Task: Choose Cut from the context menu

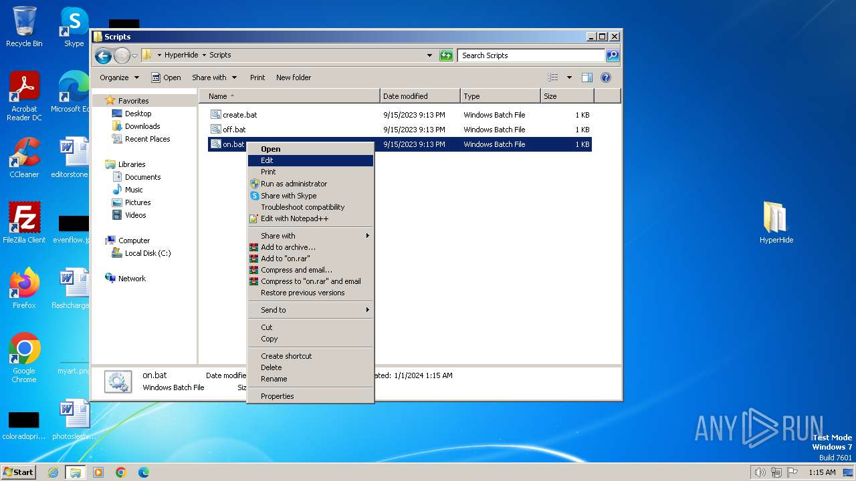Action: (x=310, y=327)
